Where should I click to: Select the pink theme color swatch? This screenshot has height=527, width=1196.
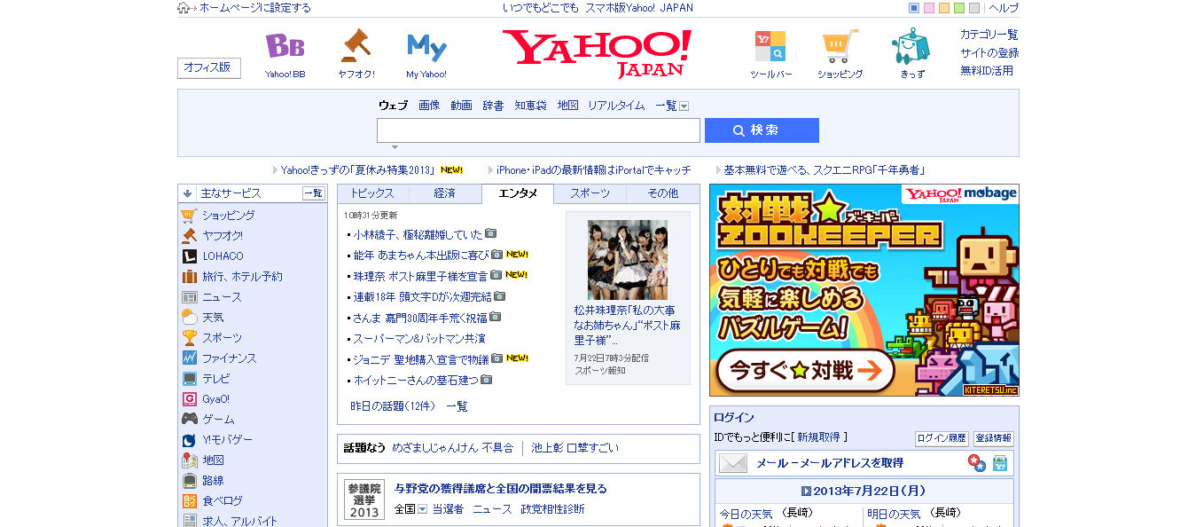[x=929, y=8]
